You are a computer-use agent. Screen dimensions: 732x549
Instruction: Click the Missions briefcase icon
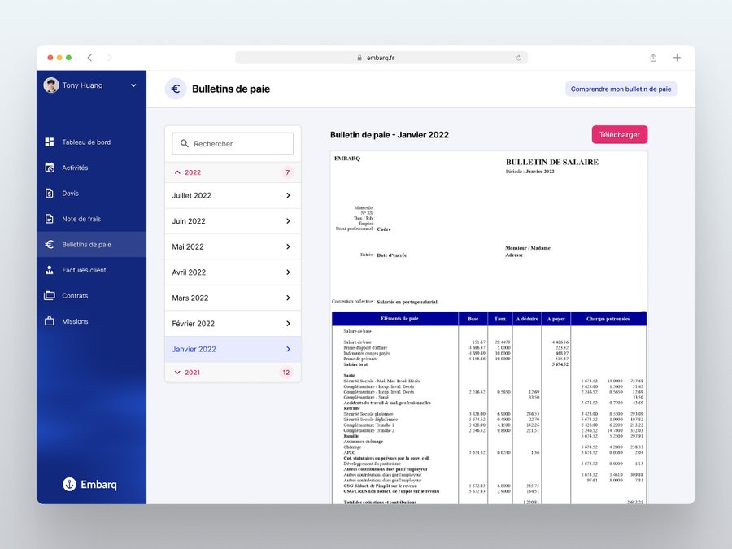[50, 321]
